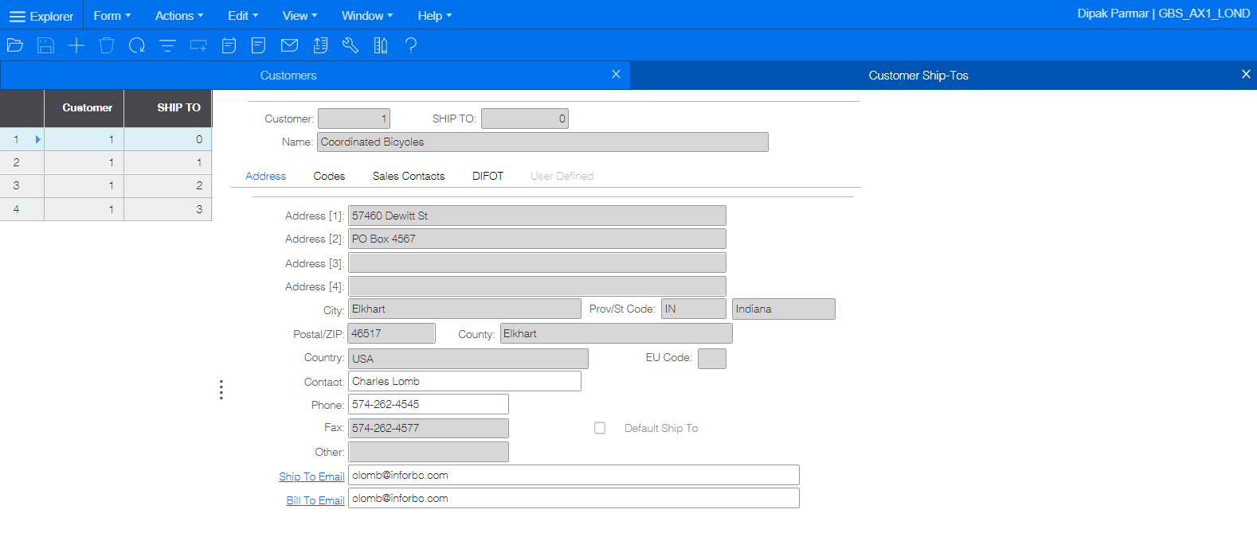
Task: Click the circular refresh arrow icon
Action: coord(137,45)
